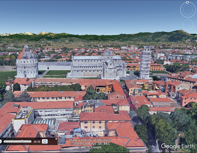Screen dimensions: 197x153
Task: Click the cathedral's central dome
Action: [x=108, y=52]
